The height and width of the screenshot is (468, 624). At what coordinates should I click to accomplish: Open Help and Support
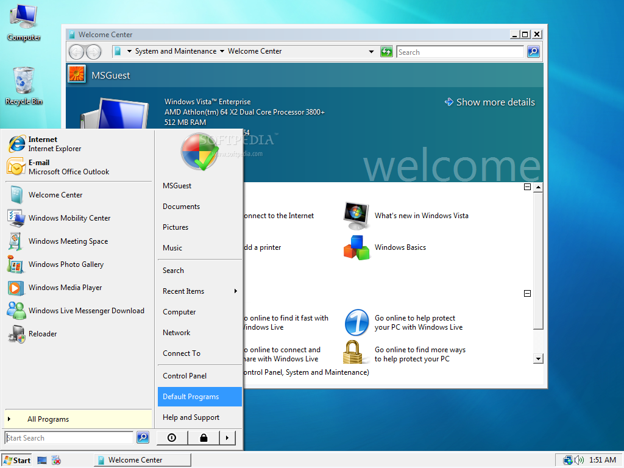tap(200, 417)
